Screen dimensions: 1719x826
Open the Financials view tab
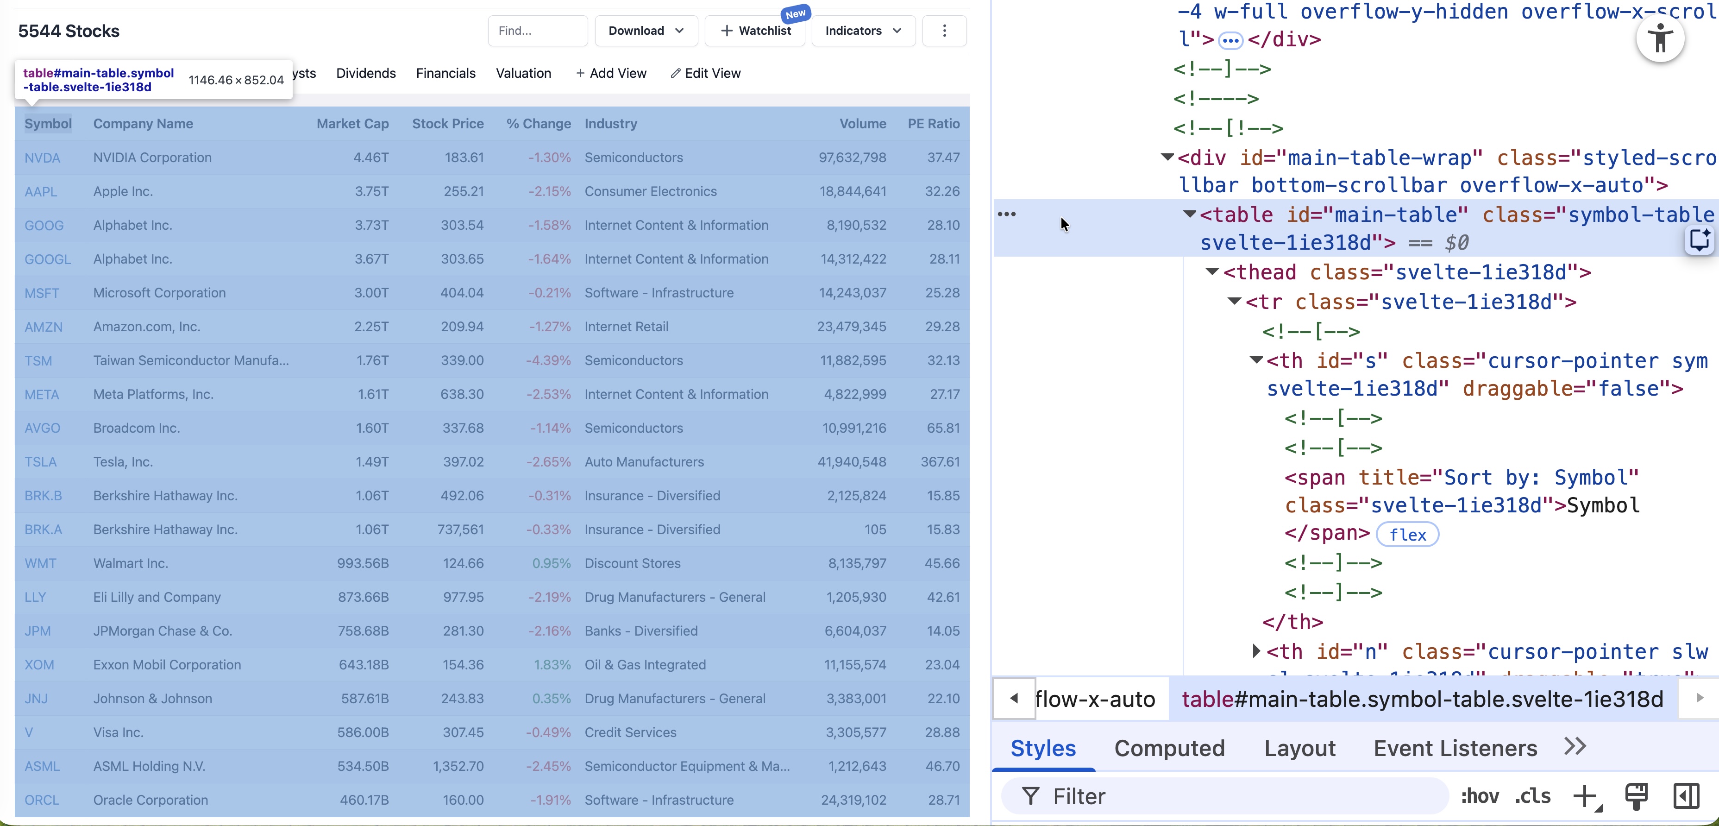coord(445,74)
